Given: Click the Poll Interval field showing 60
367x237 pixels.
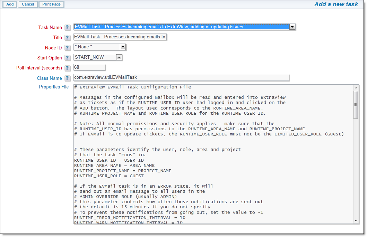Looking at the screenshot, I should pyautogui.click(x=89, y=67).
